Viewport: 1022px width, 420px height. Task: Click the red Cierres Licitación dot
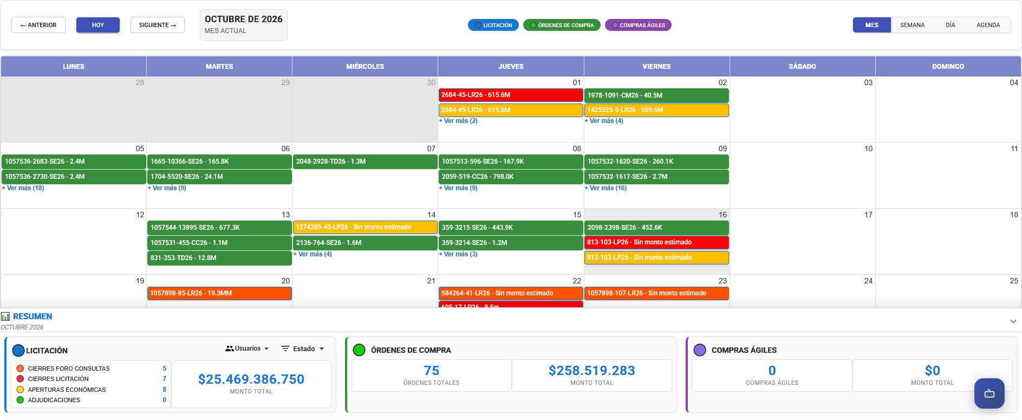(x=21, y=379)
